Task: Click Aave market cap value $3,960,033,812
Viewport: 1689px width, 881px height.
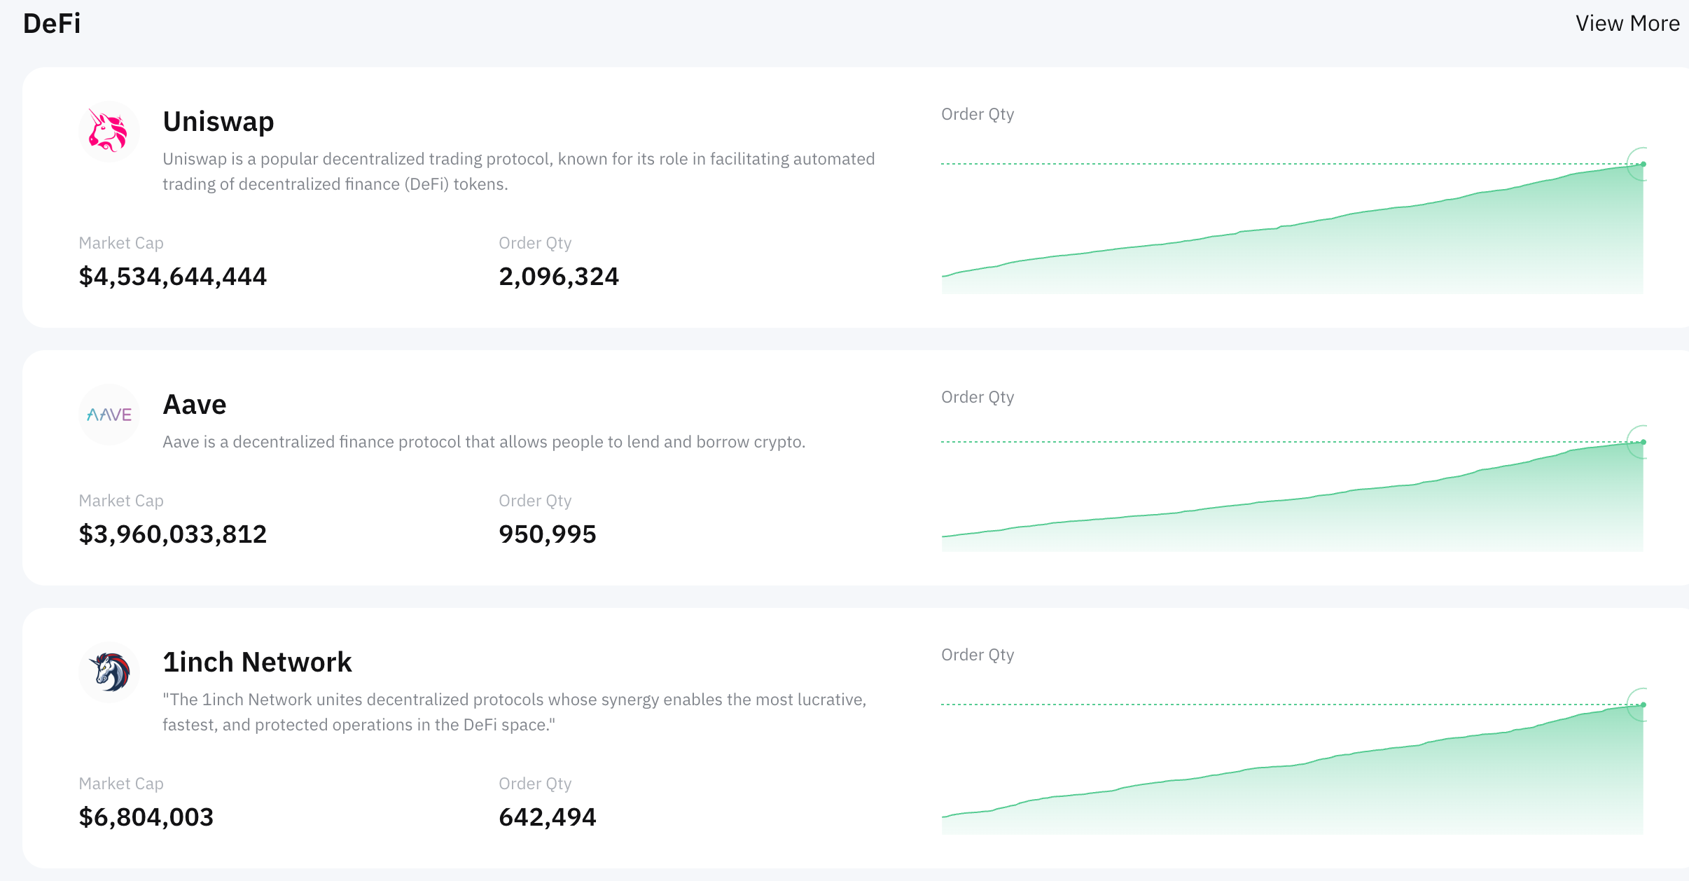Action: click(x=172, y=534)
